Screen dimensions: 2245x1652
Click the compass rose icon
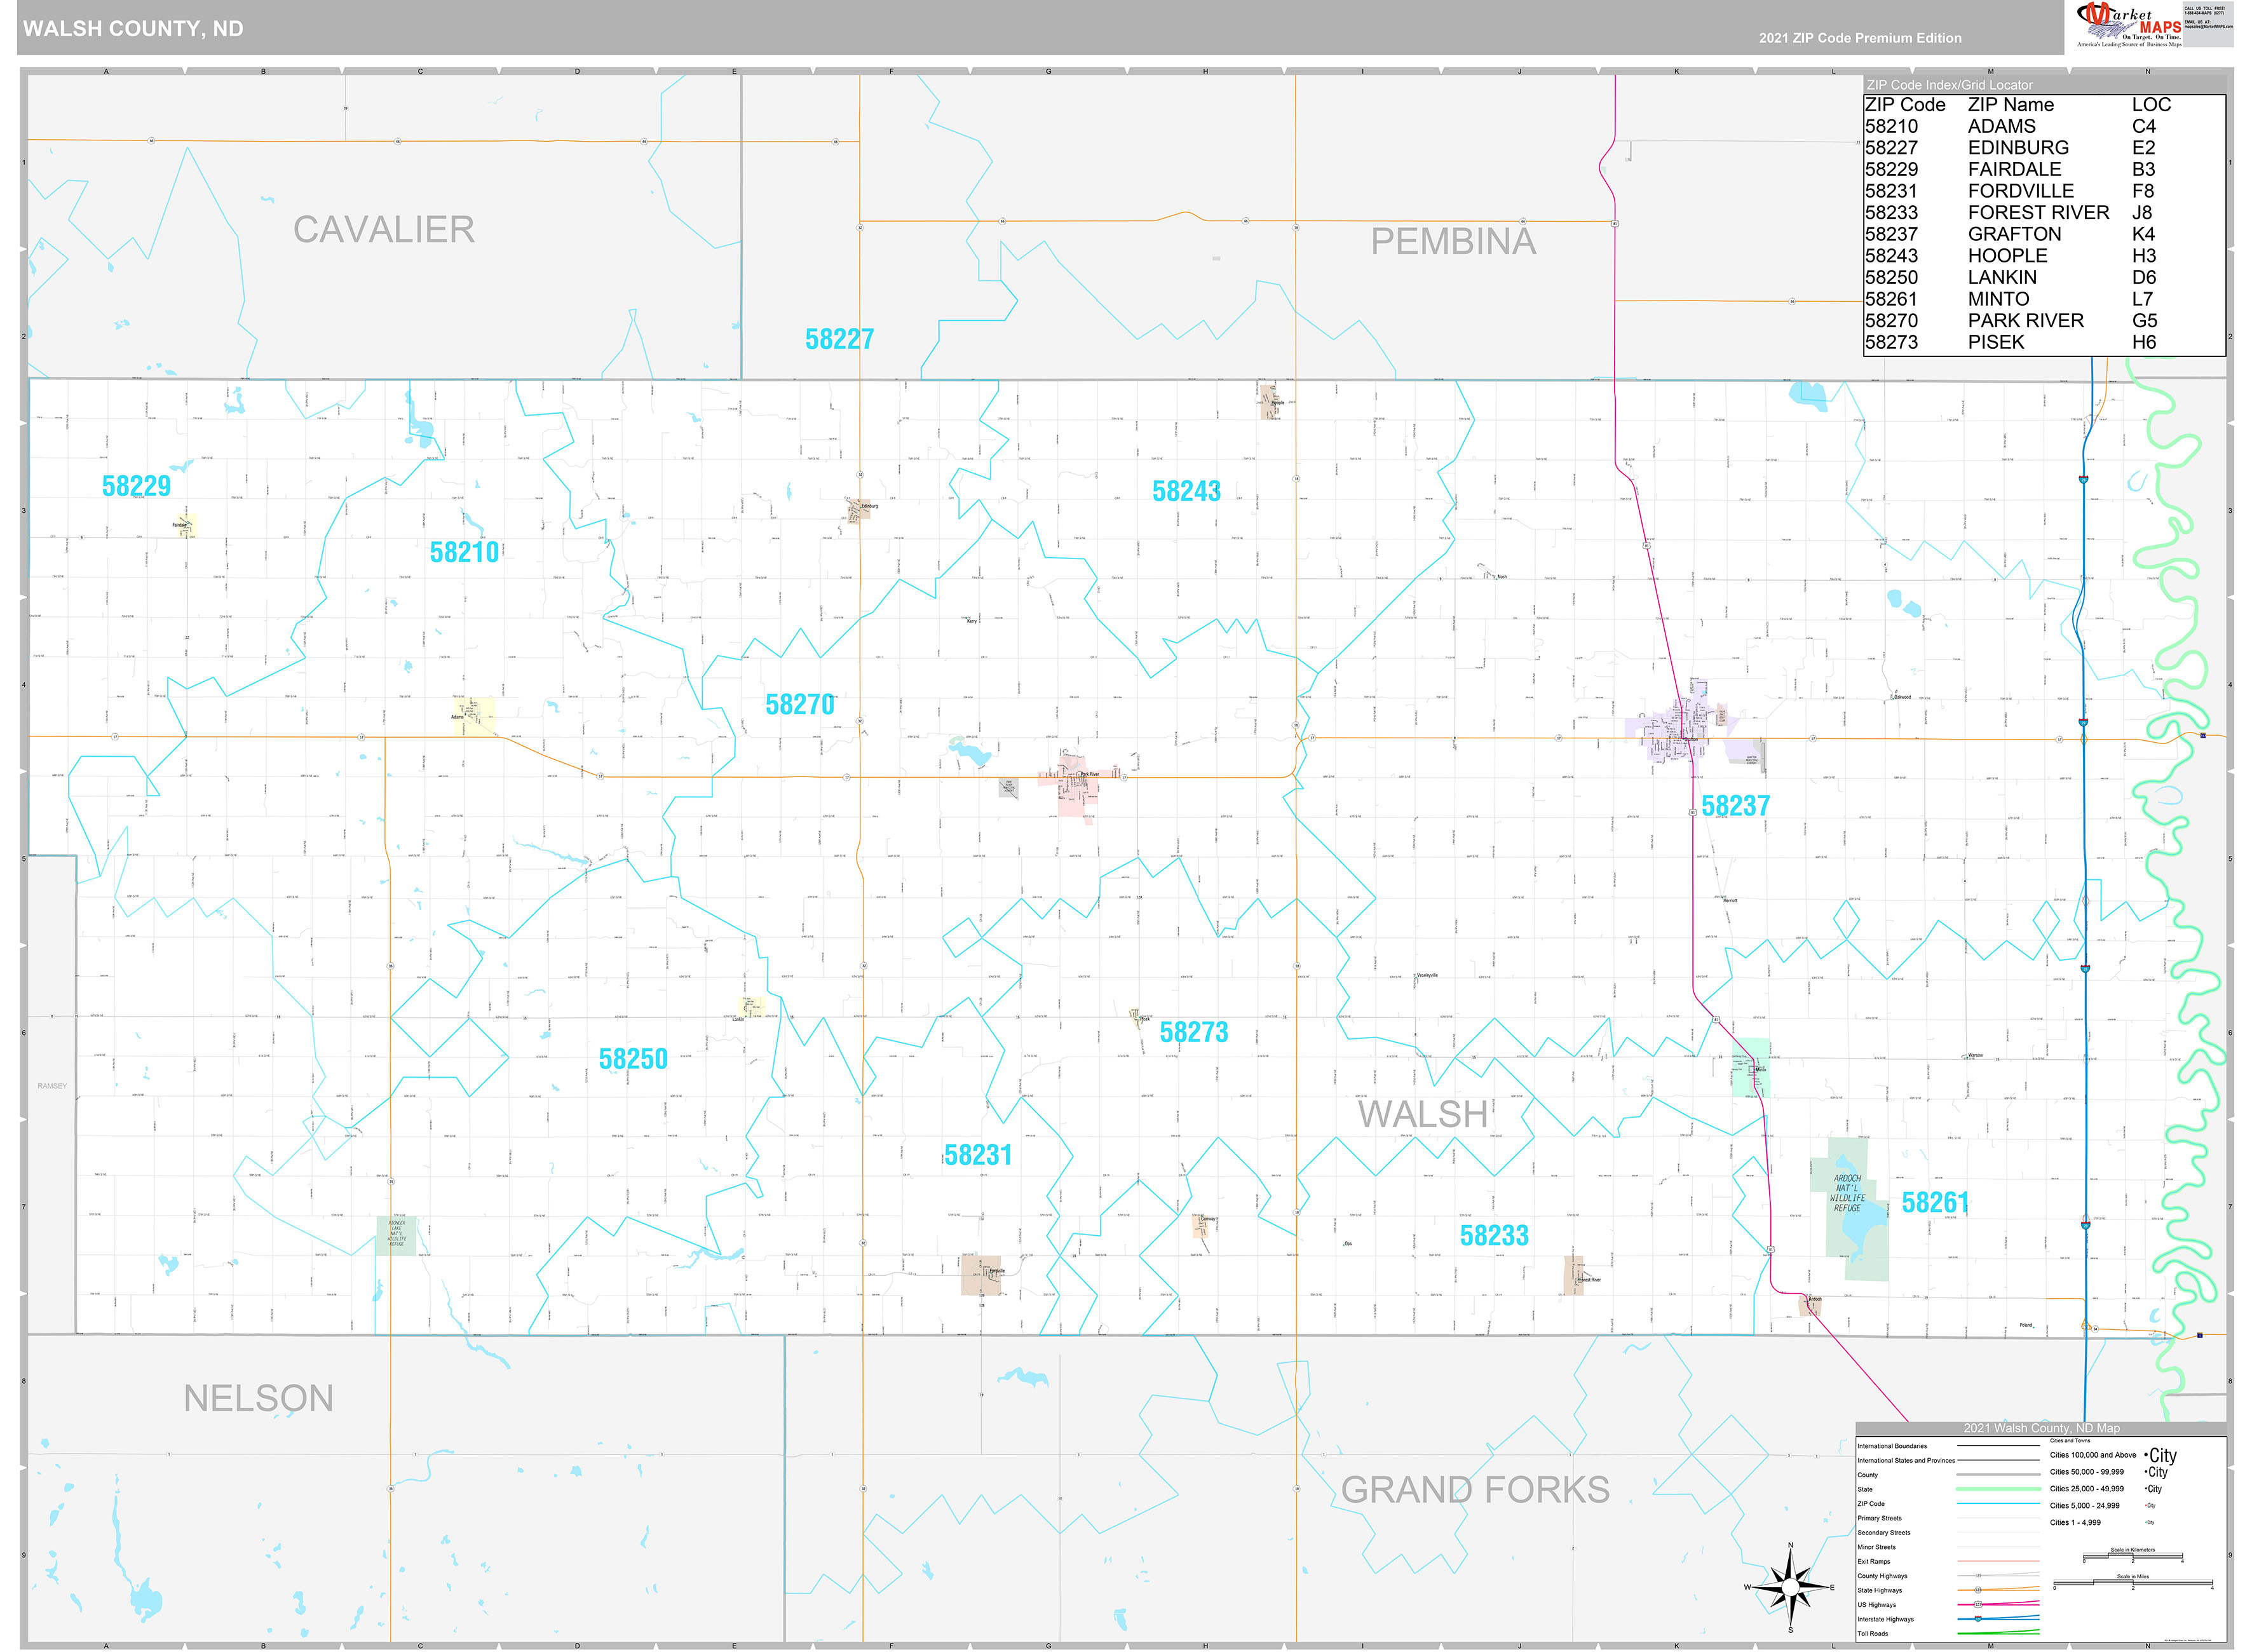tap(1790, 1586)
